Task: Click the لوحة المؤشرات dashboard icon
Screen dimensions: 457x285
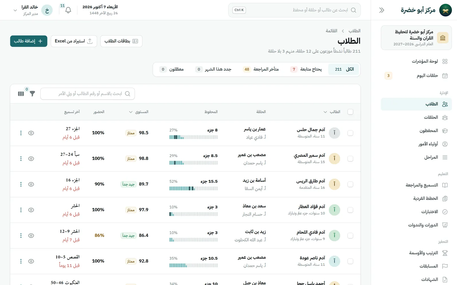Action: (445, 62)
